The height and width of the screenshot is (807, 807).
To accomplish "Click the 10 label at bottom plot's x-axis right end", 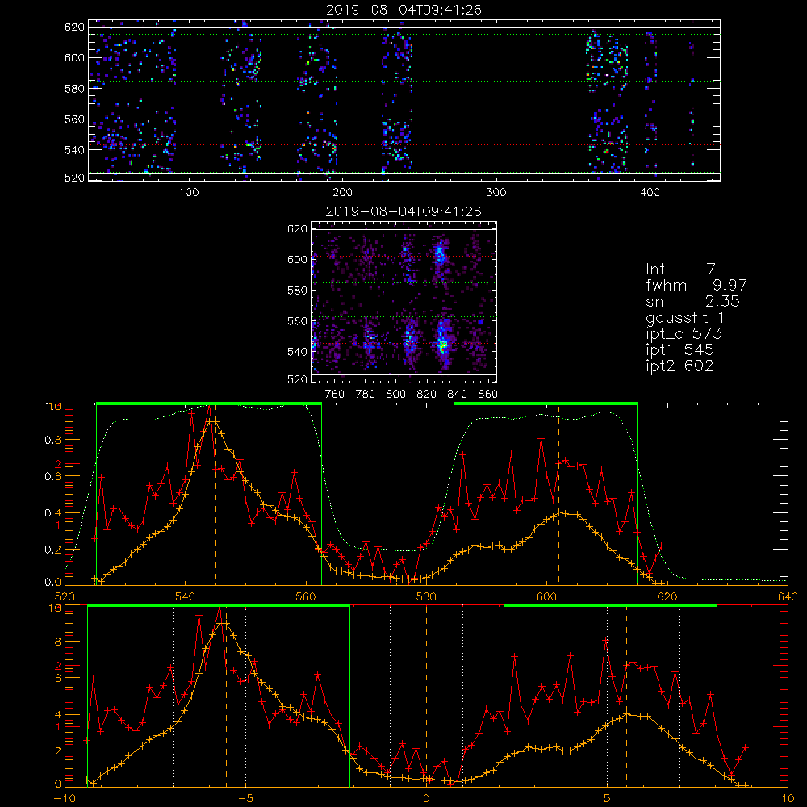I will click(788, 799).
